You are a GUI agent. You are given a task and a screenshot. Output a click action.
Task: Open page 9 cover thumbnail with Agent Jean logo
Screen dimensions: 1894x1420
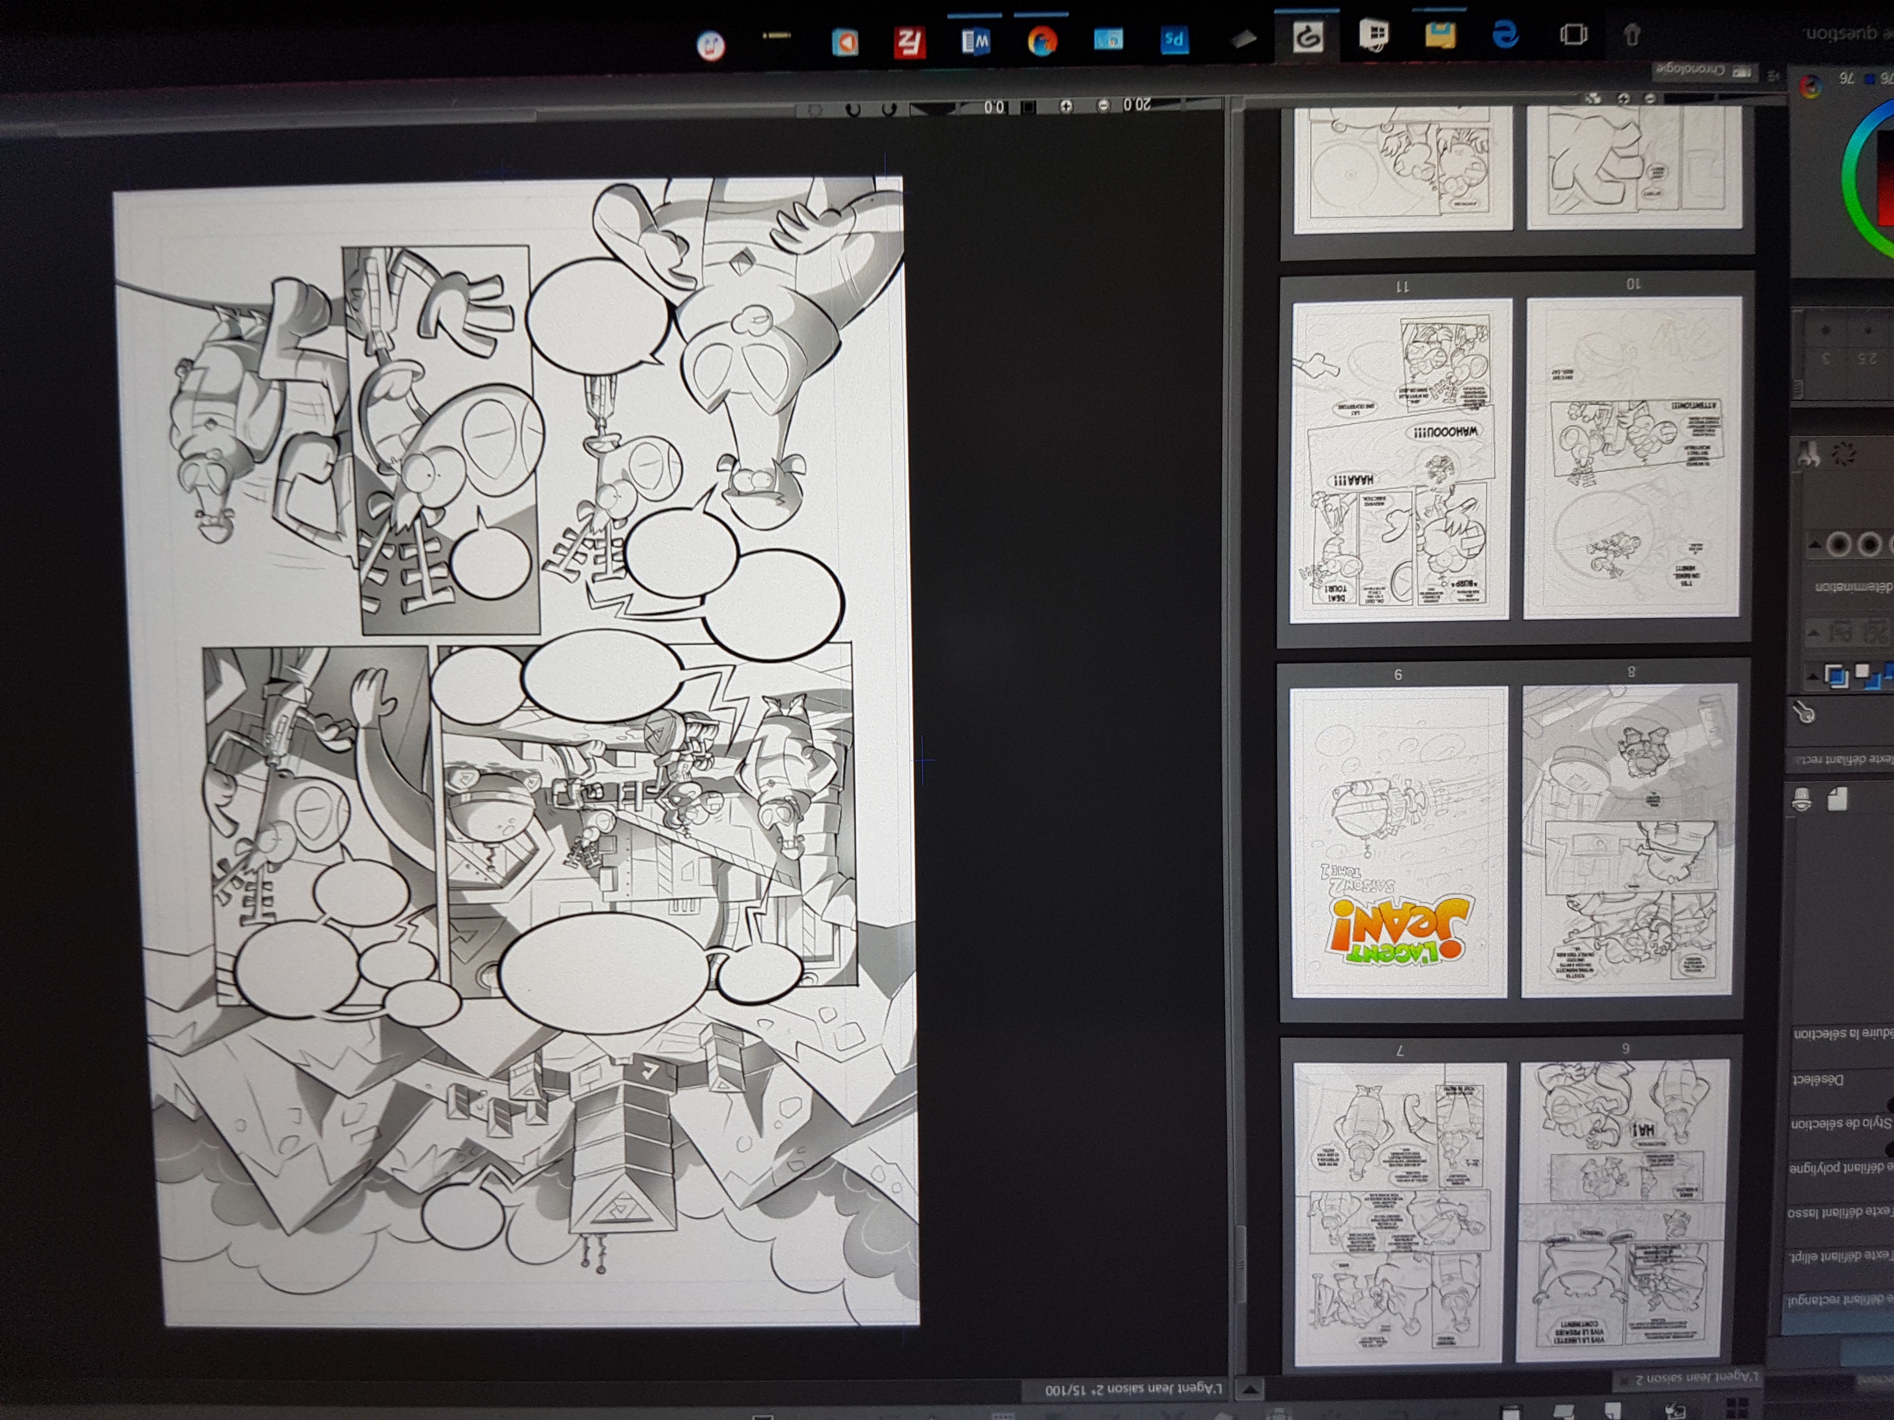tap(1399, 841)
